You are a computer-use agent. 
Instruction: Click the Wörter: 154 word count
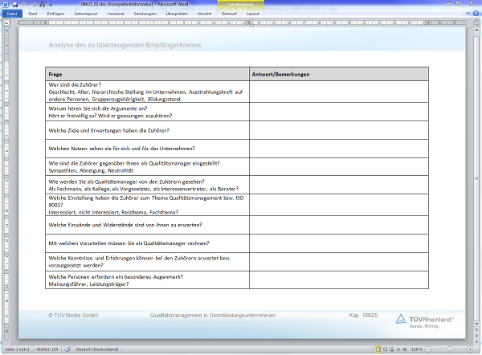[x=49, y=350]
